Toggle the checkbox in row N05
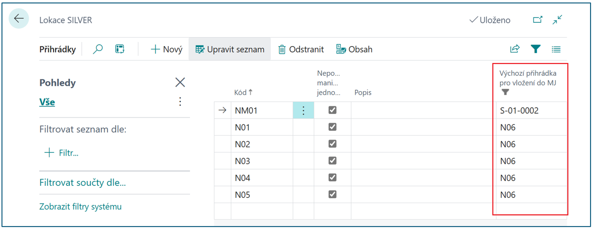The height and width of the screenshot is (230, 593). (x=333, y=195)
